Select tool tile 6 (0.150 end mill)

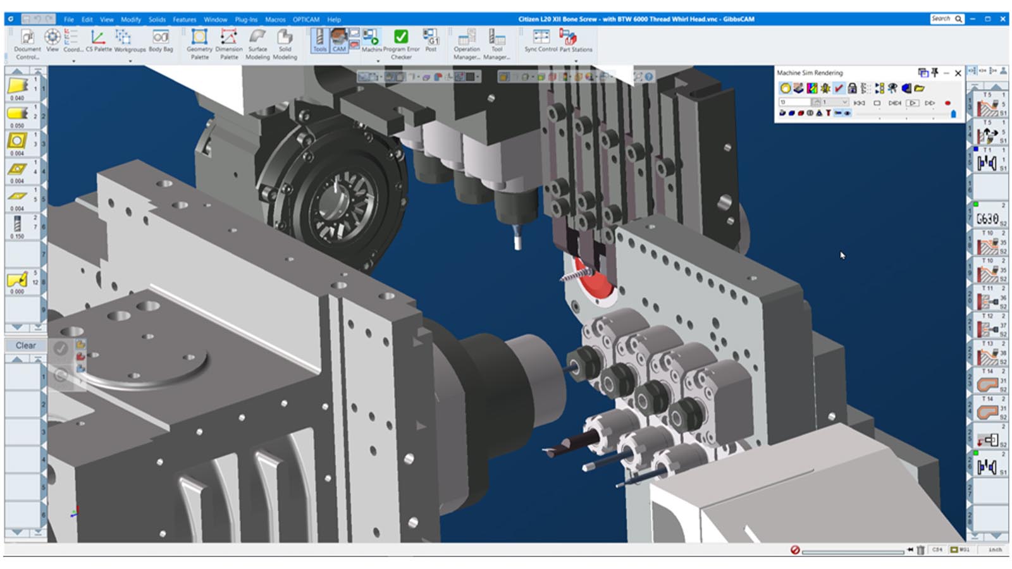(x=22, y=226)
